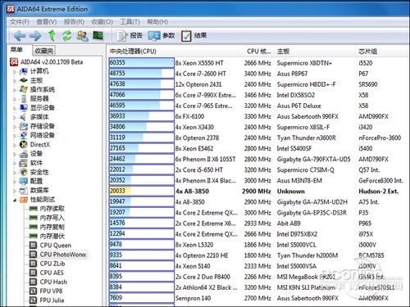
Task: Go forward with the blue right arrow
Action: tap(35, 36)
